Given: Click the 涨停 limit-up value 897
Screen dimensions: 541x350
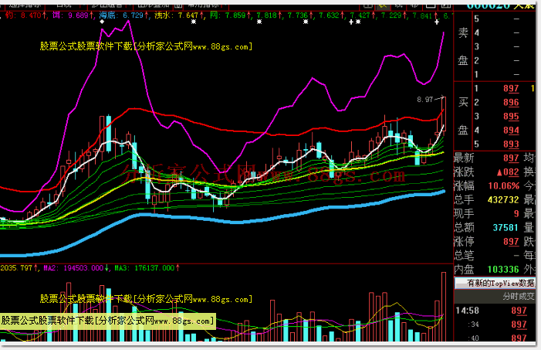Looking at the screenshot, I should coord(511,242).
